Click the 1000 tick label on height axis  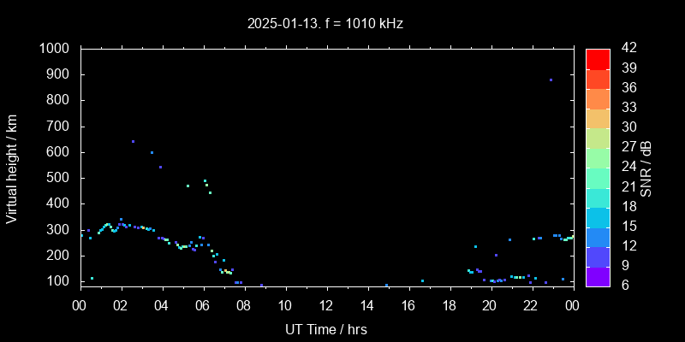tap(56, 49)
